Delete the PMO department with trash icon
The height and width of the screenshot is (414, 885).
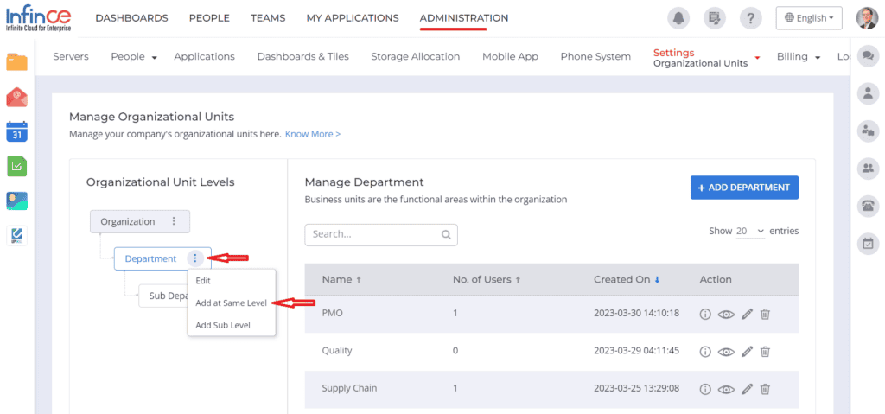pos(766,314)
